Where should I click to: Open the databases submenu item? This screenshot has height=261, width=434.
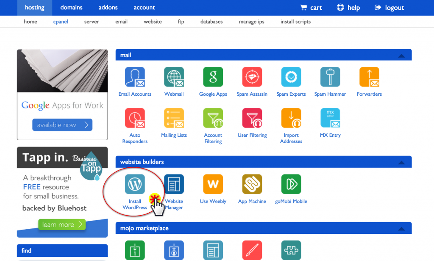(x=211, y=22)
